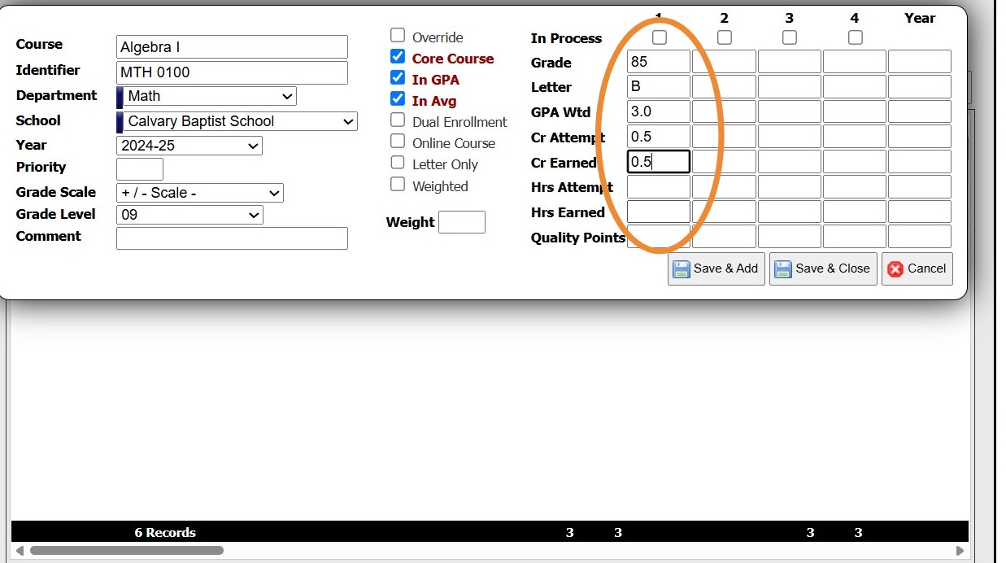Click the term 1 Letter field showing B

(659, 86)
